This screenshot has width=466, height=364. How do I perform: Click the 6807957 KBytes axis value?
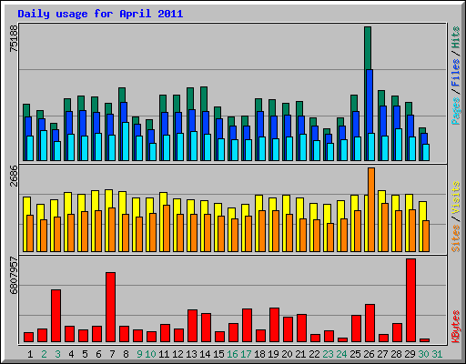[x=14, y=276]
